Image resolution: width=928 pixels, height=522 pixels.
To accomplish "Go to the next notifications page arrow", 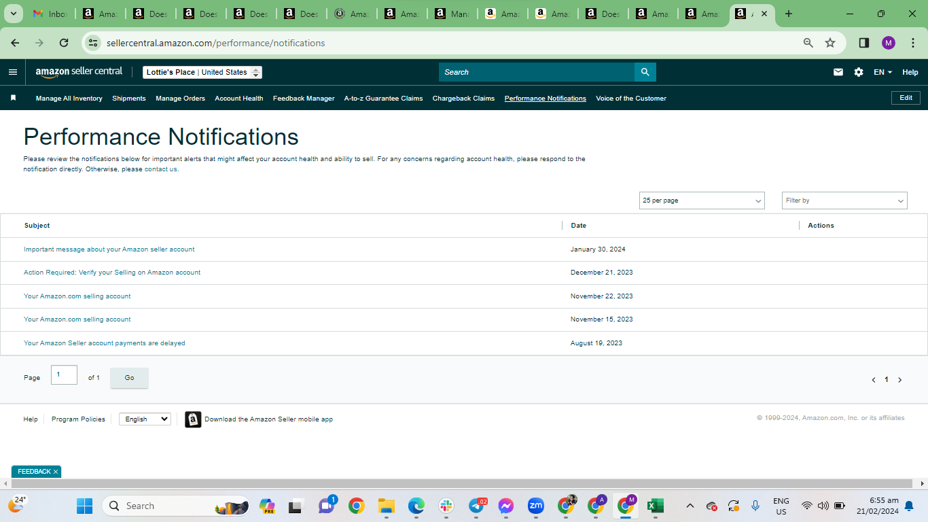I will pos(900,380).
